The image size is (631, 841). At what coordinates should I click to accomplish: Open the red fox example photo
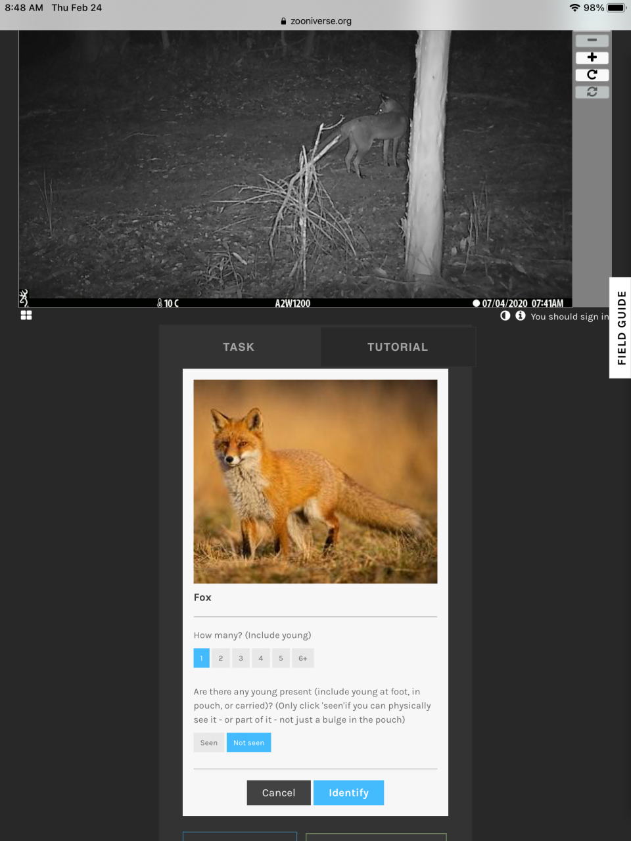[x=315, y=482]
